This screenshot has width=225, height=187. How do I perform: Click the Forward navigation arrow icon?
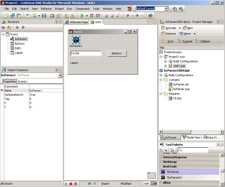(137, 16)
